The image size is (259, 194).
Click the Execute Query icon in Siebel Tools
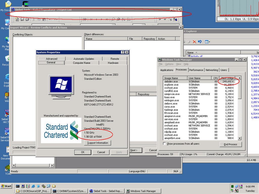118,19
